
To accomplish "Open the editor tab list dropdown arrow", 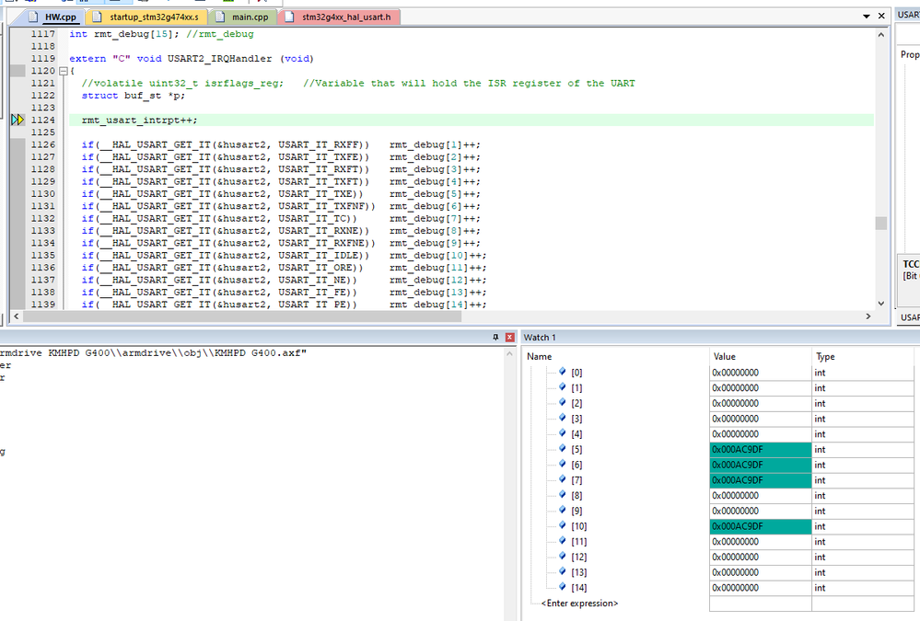I will point(867,17).
